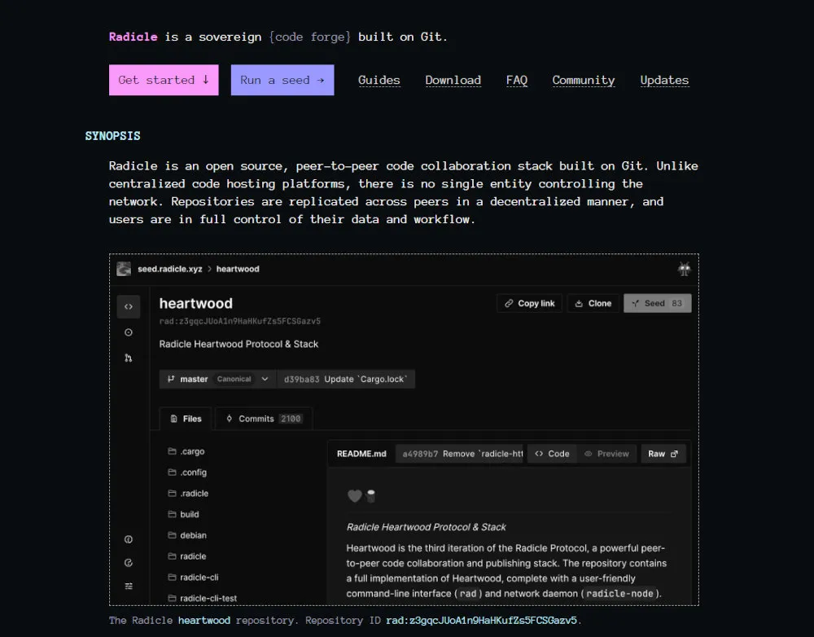
Task: Switch README view to Code
Action: click(x=552, y=454)
